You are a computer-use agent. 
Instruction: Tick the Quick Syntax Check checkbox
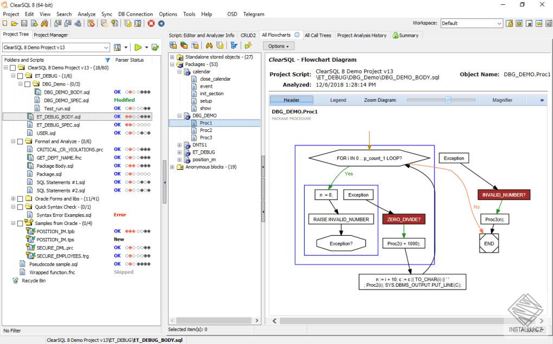click(x=20, y=207)
